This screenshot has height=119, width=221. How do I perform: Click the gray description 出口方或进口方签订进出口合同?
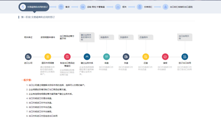[x=184, y=68]
